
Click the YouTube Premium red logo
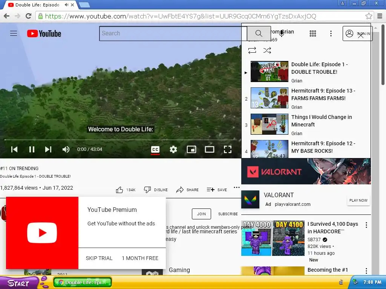pyautogui.click(x=42, y=233)
